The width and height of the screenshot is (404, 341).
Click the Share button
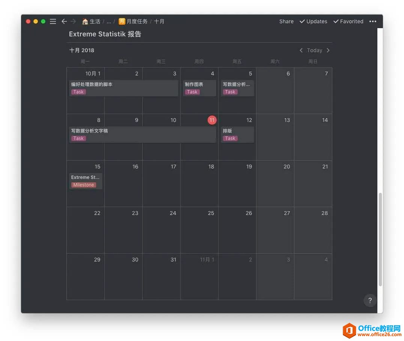pyautogui.click(x=286, y=21)
